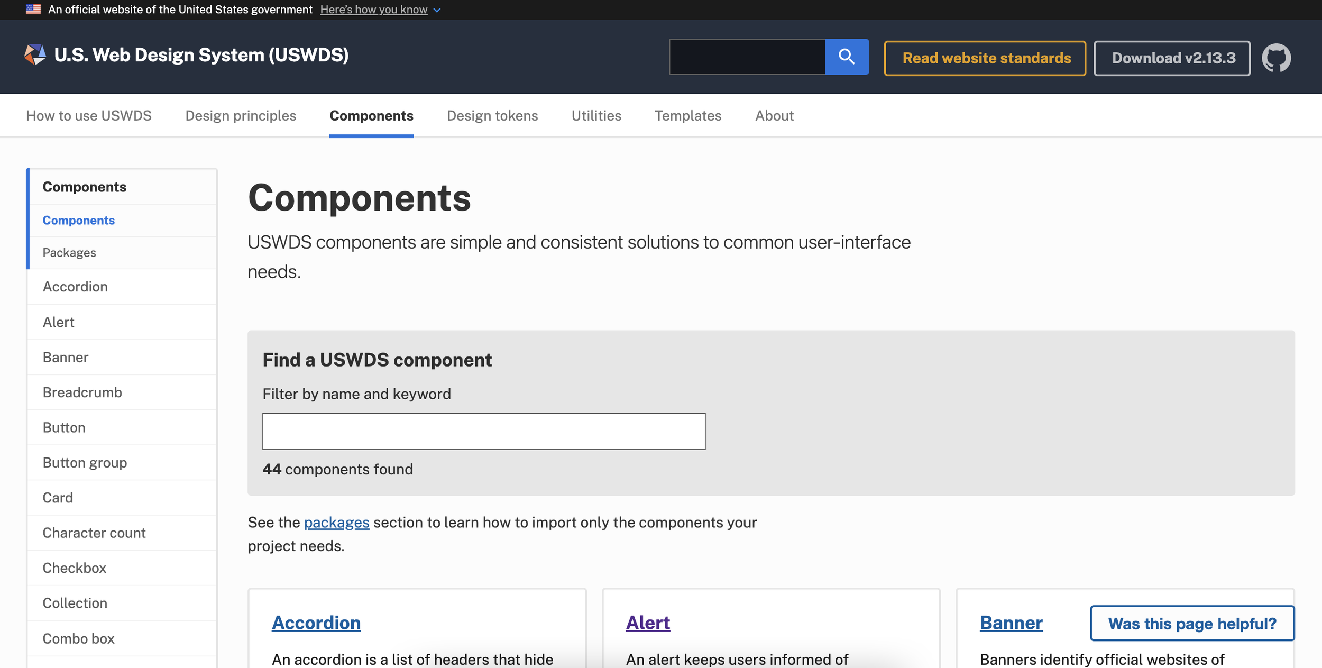Open the GitHub octocat icon link
Viewport: 1322px width, 668px height.
pyautogui.click(x=1276, y=57)
